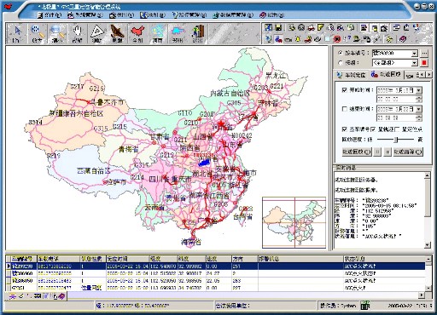Click the floppy disk save icon

click(278, 28)
